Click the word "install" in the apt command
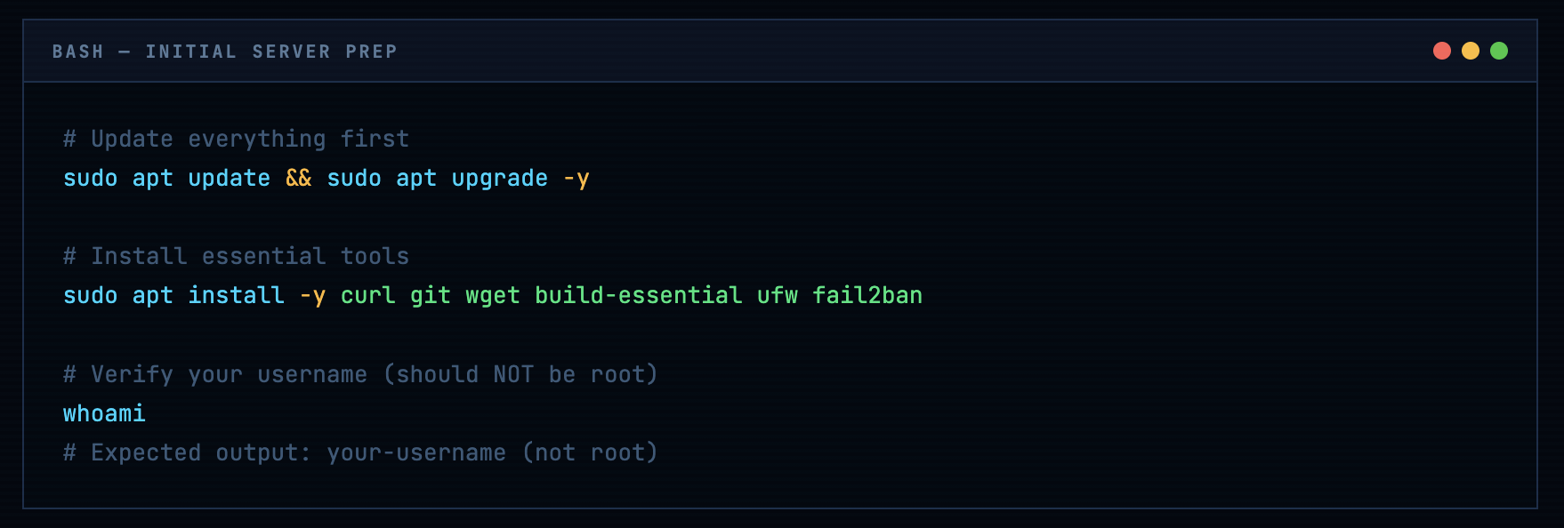The height and width of the screenshot is (528, 1564). pos(236,295)
